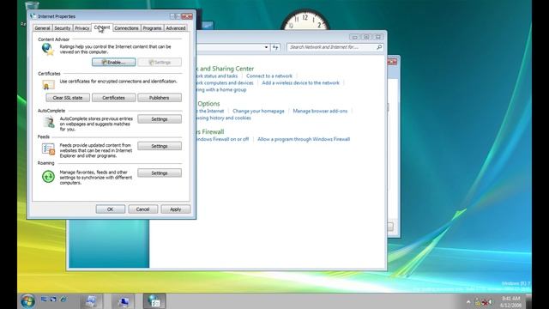Screen dimensions: 549x309
Task: Click the home group link in Control Panel
Action: pos(221,90)
